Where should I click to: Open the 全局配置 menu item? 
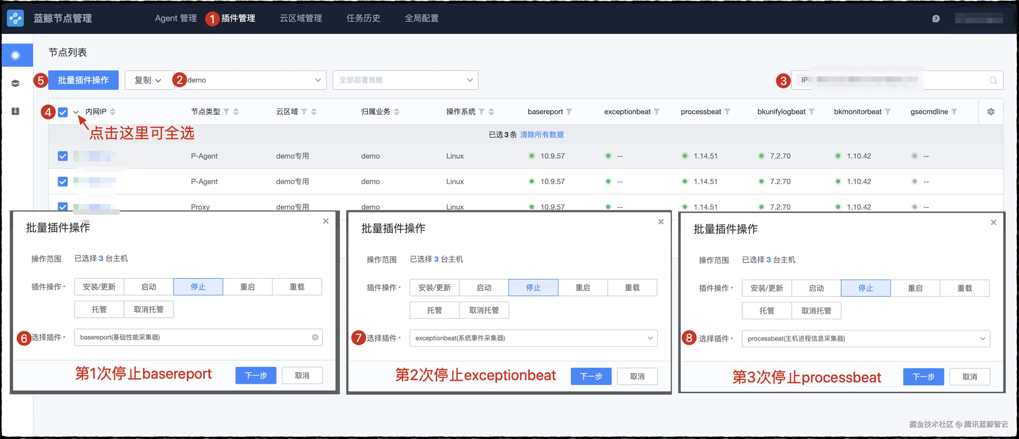pyautogui.click(x=421, y=18)
